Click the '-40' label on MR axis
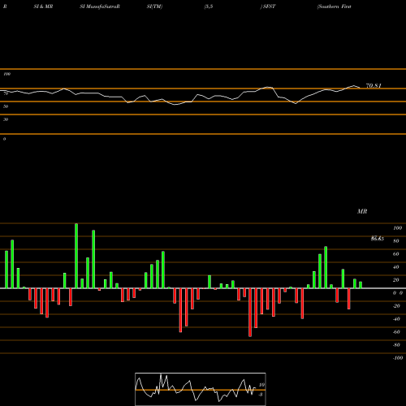The image size is (406, 406). tap(396, 319)
